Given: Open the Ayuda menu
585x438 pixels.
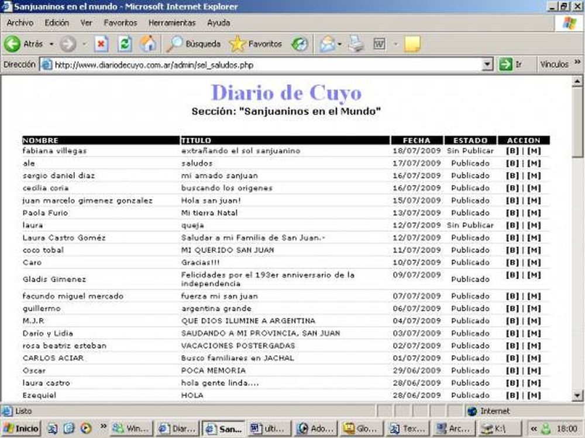Looking at the screenshot, I should coord(219,23).
